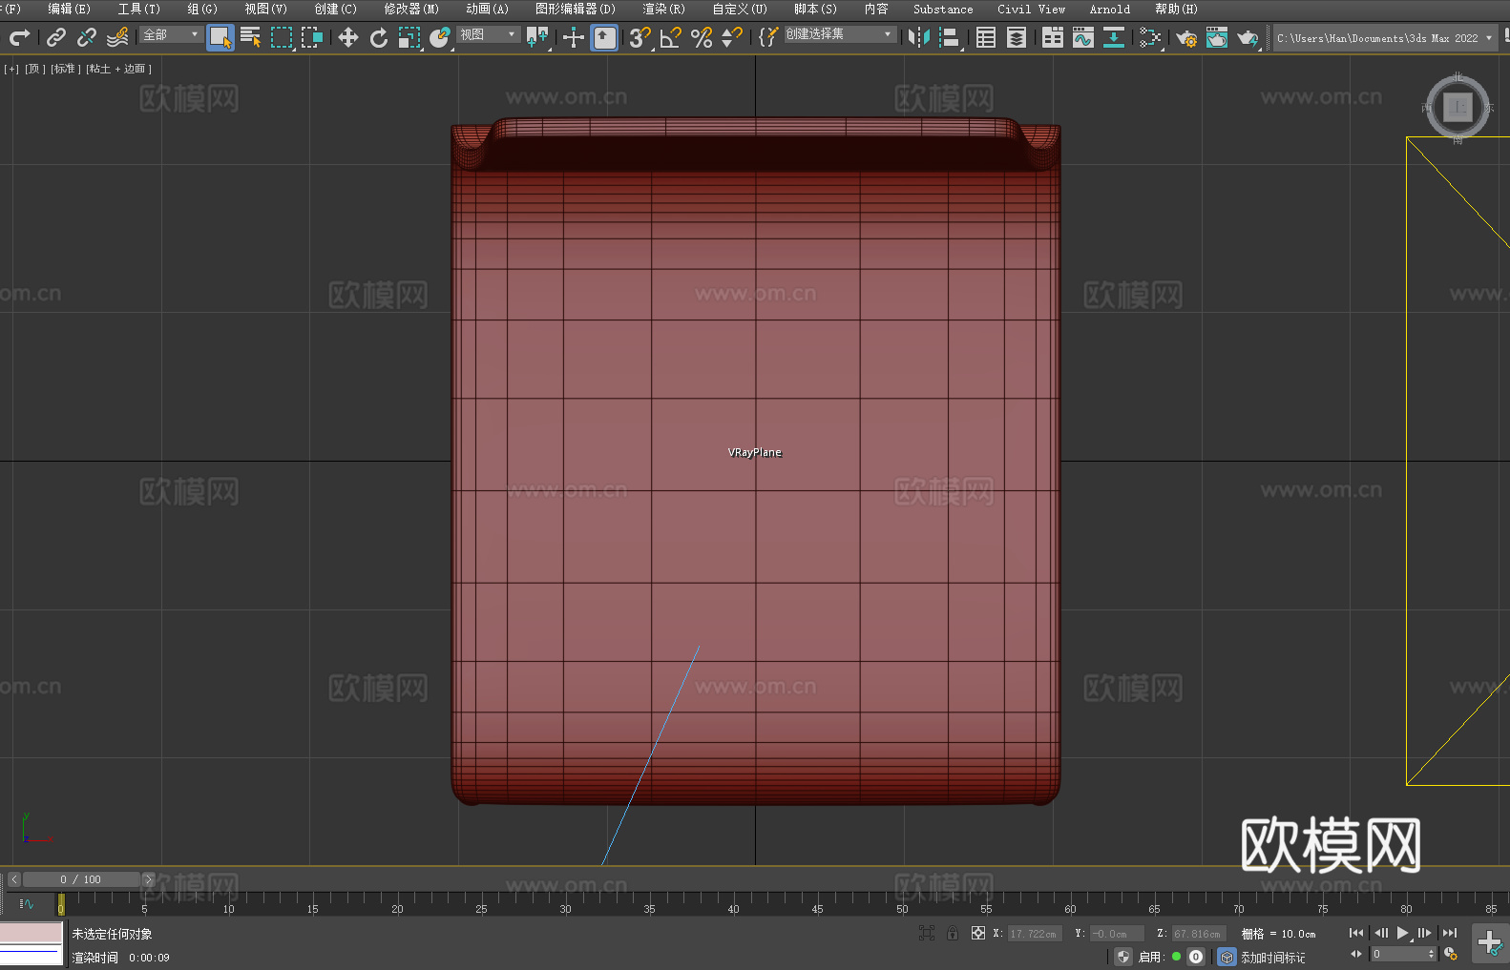Screen dimensions: 1510x970
Task: Click the Unlink Selection icon
Action: tap(87, 37)
